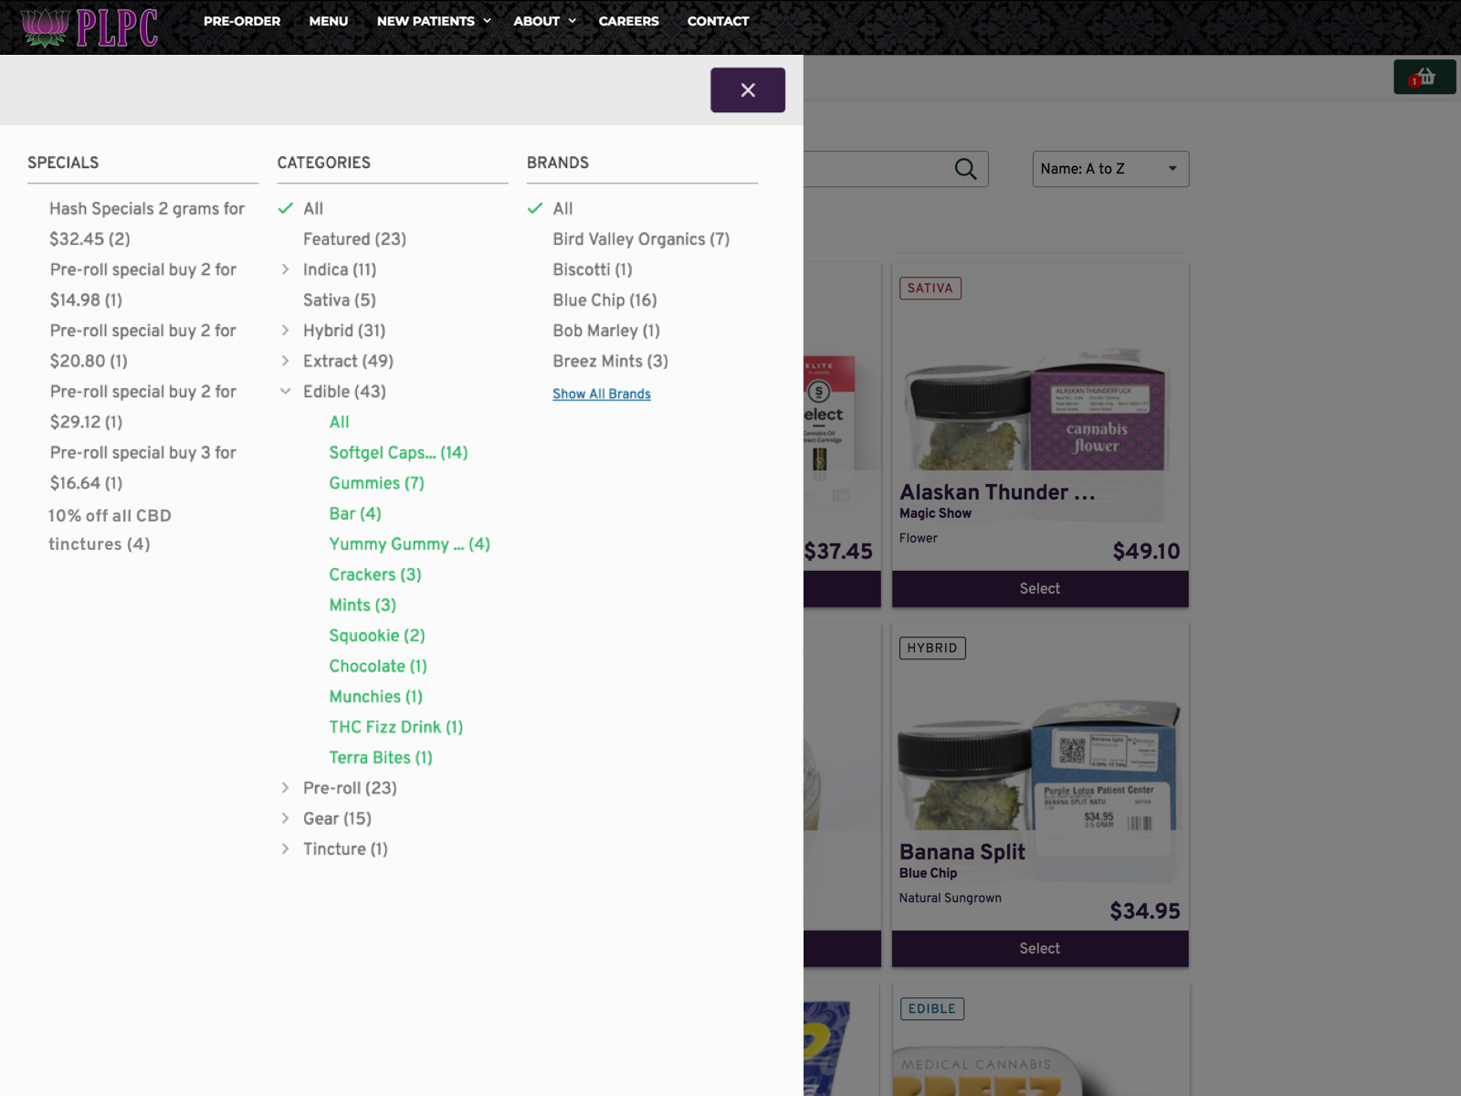
Task: Choose Terra Bites (1) subcategory
Action: [x=381, y=757]
